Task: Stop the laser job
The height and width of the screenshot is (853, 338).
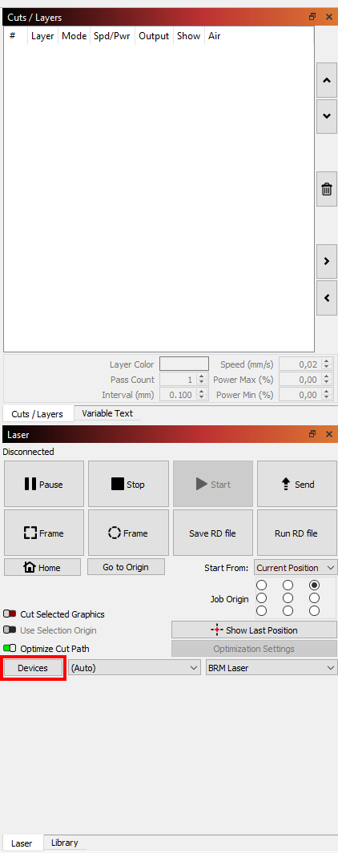Action: pyautogui.click(x=128, y=484)
